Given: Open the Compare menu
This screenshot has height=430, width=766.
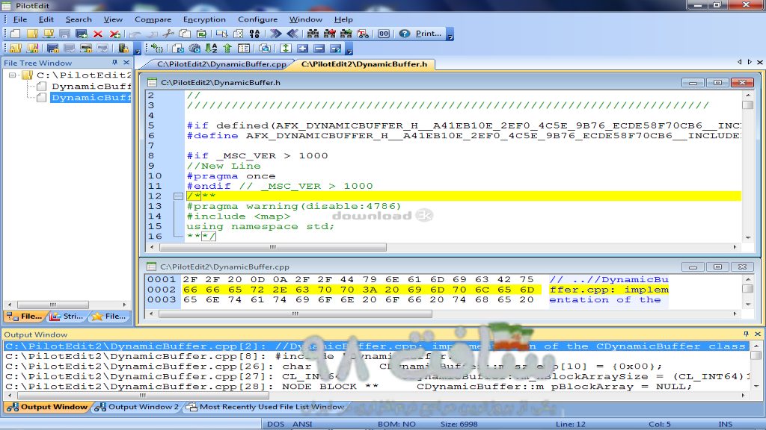Looking at the screenshot, I should pyautogui.click(x=153, y=19).
